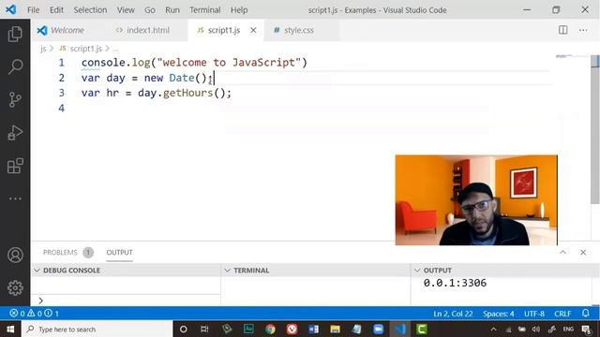Open Vivaldi browser from the taskbar
The height and width of the screenshot is (337, 600).
point(292,329)
